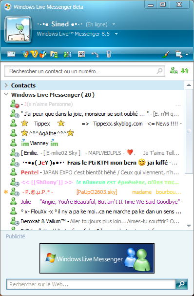Open the e-mail inbox envelope icon
Screen dimensions: 194x296
point(11,54)
